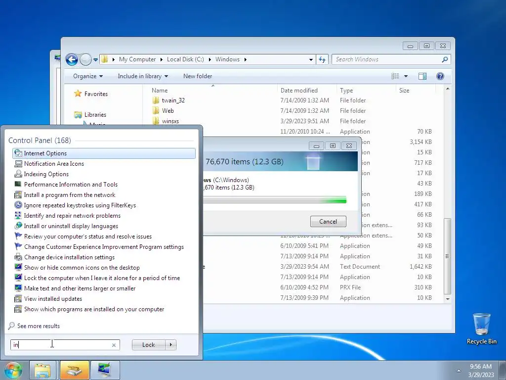
Task: Click the Explorer Forward arrow button
Action: tap(85, 59)
